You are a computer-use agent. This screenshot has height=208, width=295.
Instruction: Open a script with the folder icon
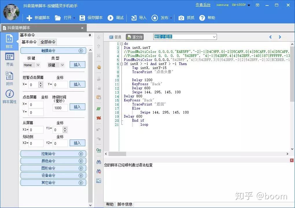click(x=58, y=18)
